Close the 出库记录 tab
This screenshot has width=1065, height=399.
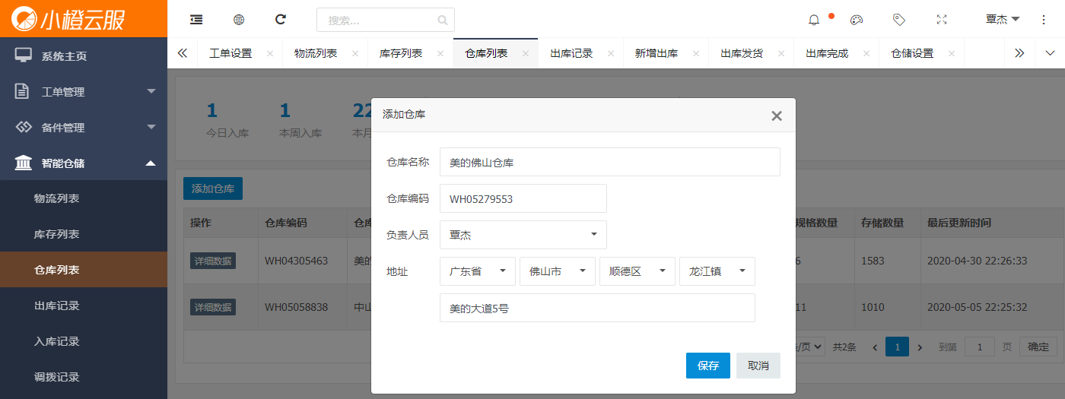point(611,54)
